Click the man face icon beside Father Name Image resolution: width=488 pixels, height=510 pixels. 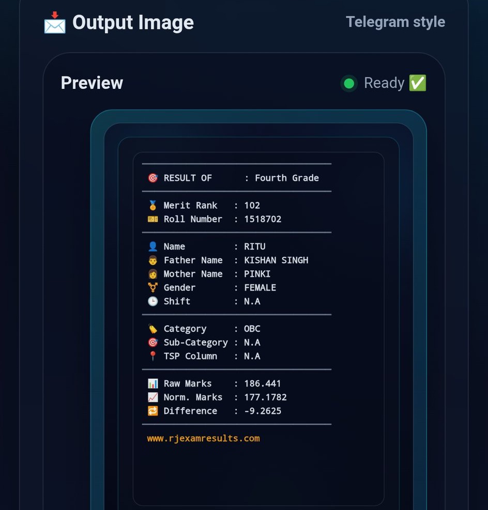153,260
